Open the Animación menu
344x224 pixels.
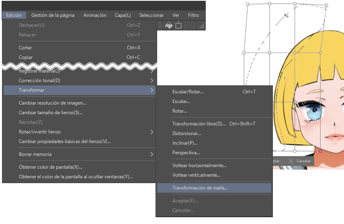[x=95, y=15]
